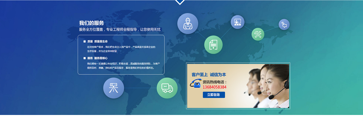The height and width of the screenshot is (121, 363).
Task: Click the engineer with hard hat icon
Action: [188, 23]
